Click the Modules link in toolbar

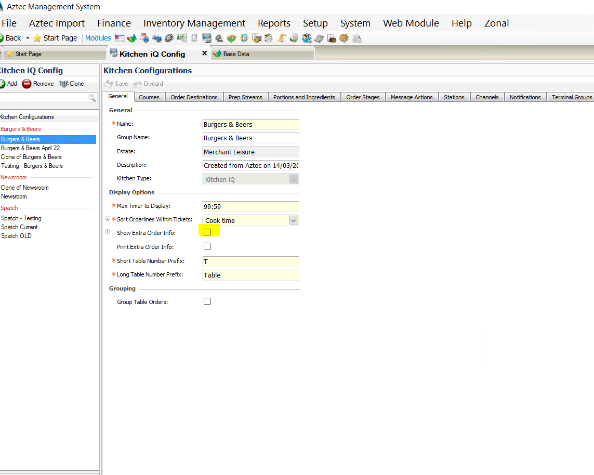coord(98,38)
